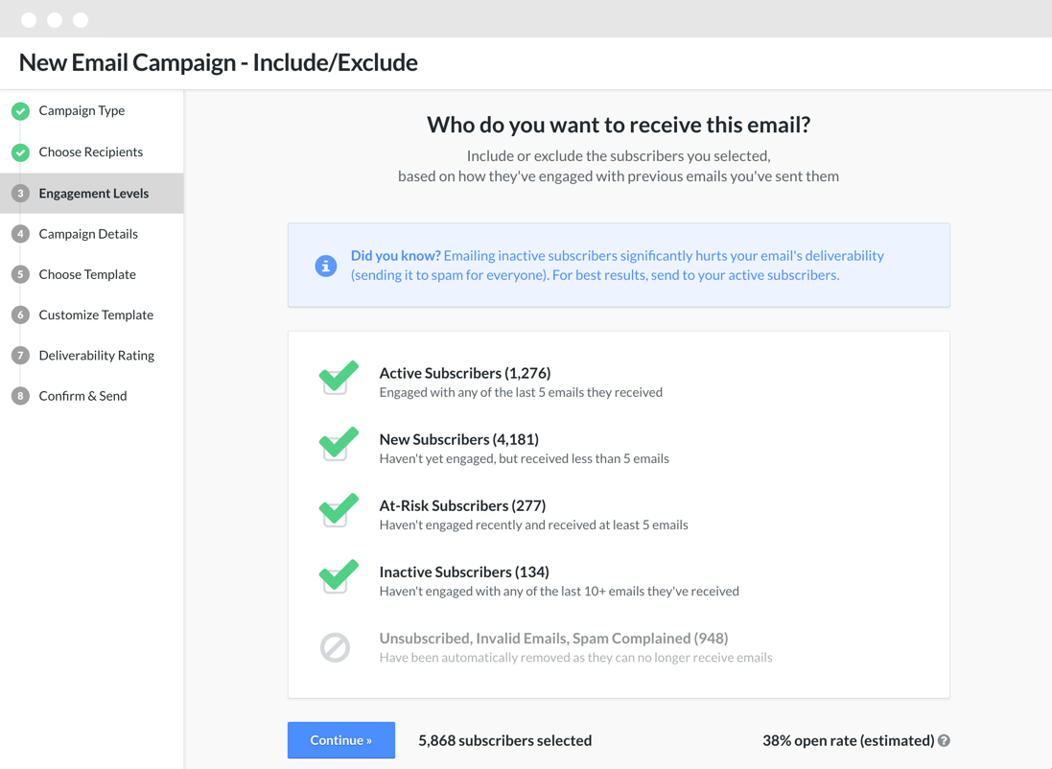Click the step 3 circle icon
This screenshot has height=769, width=1052.
[21, 194]
